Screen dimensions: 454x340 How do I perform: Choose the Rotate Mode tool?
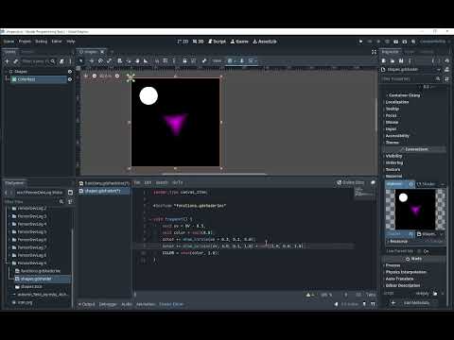click(100, 60)
